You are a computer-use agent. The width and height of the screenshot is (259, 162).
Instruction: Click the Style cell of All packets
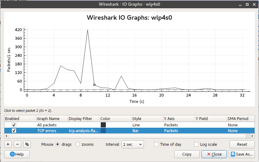click(x=147, y=125)
